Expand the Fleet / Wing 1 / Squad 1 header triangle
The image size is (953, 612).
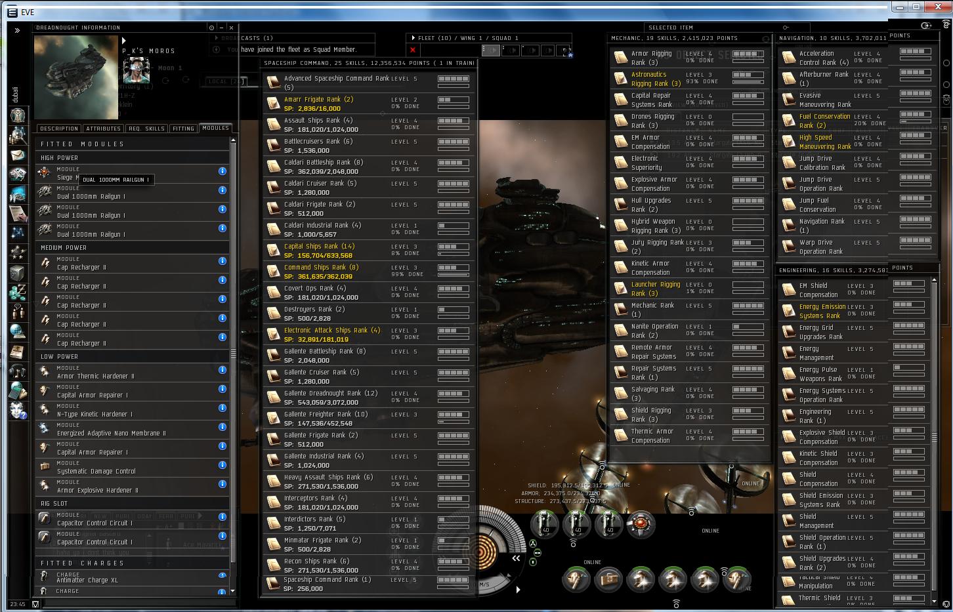412,38
